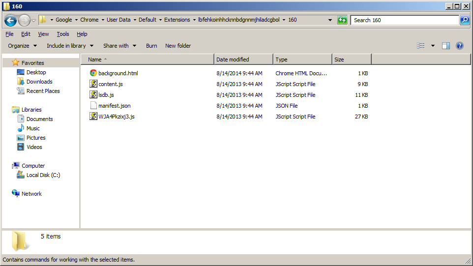Open Local Disk (C:) in navigation pane

(43, 175)
